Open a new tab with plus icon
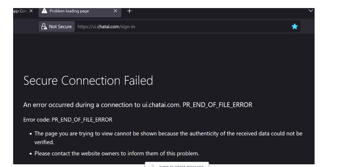Screen dimensions: 355x167 coord(129,11)
